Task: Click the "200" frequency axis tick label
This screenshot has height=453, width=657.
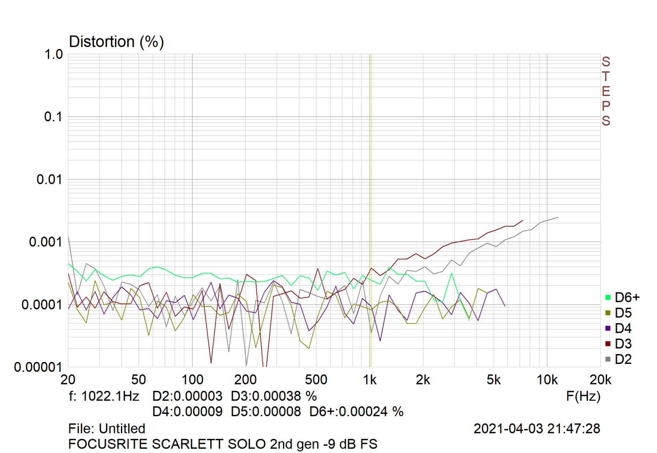Action: pyautogui.click(x=245, y=380)
